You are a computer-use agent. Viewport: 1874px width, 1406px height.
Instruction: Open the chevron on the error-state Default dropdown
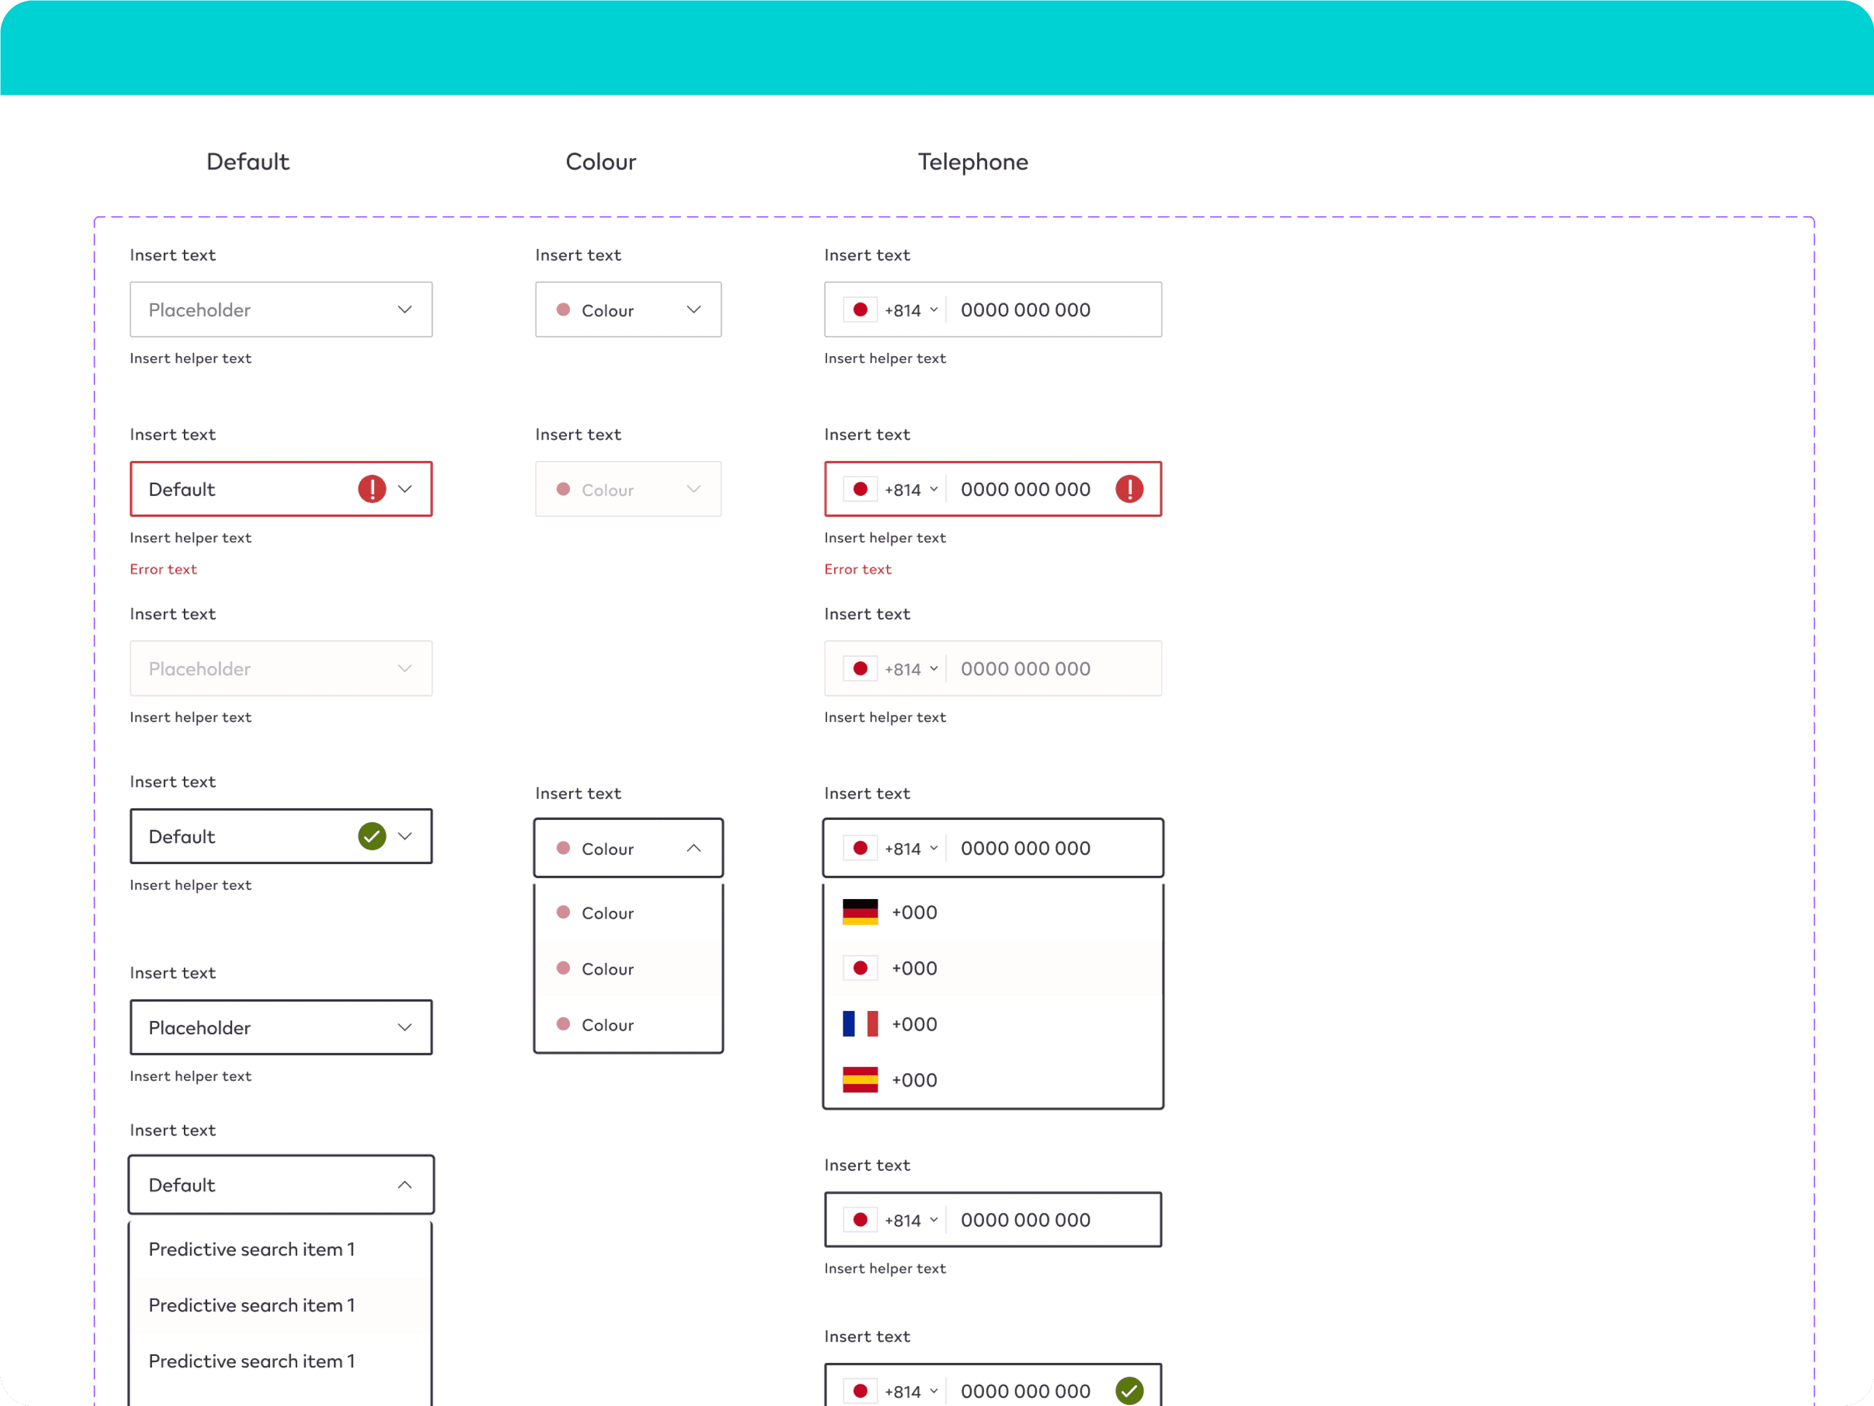[x=405, y=489]
